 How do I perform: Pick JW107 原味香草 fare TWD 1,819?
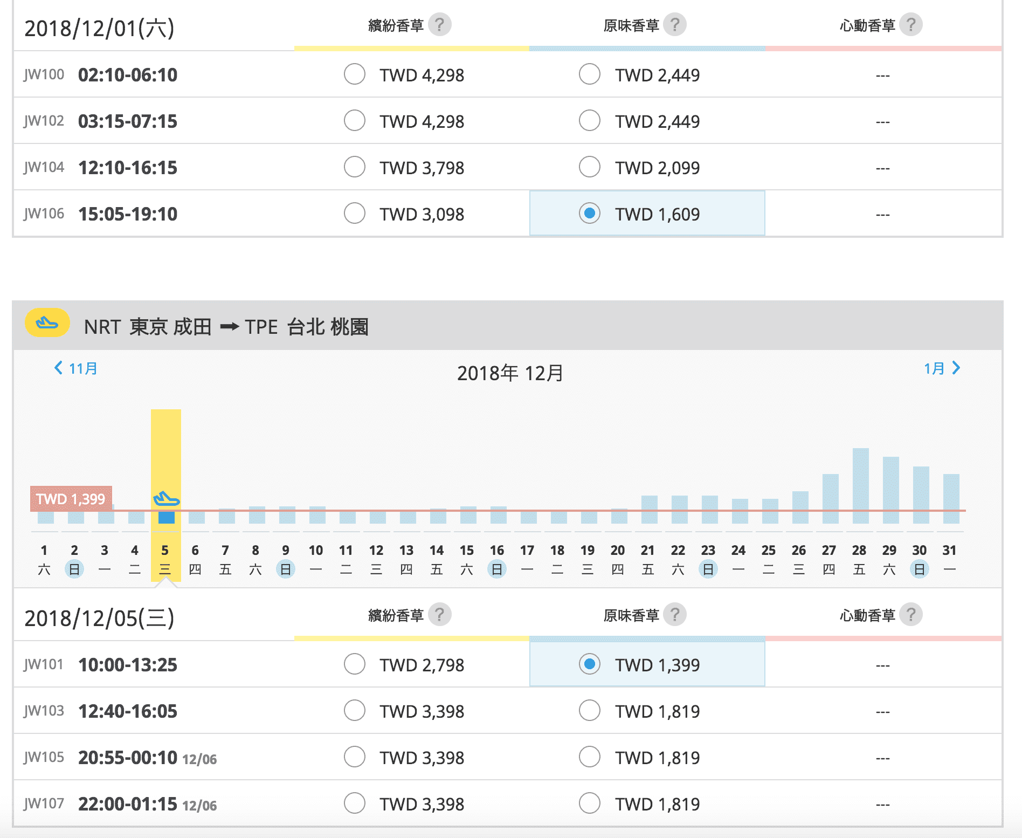590,803
